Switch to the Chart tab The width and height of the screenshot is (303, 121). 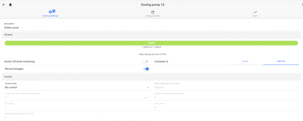(x=255, y=14)
